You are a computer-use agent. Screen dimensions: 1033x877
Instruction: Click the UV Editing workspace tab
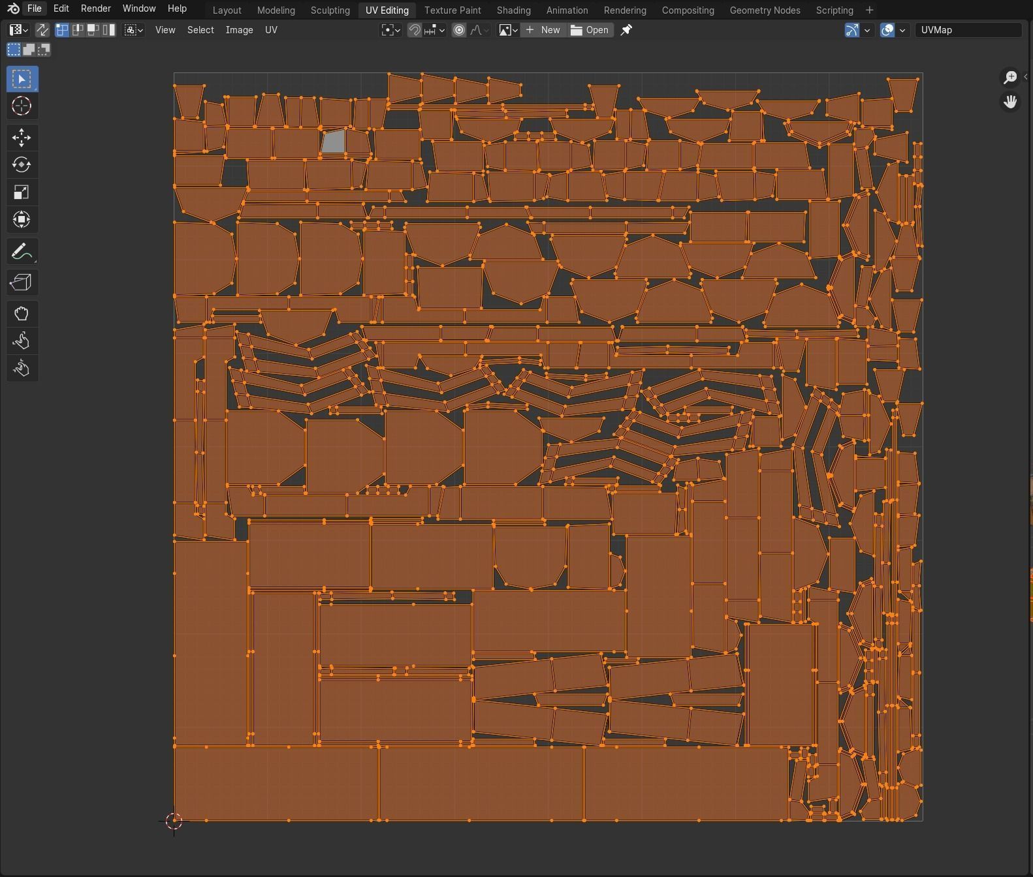[x=387, y=10]
